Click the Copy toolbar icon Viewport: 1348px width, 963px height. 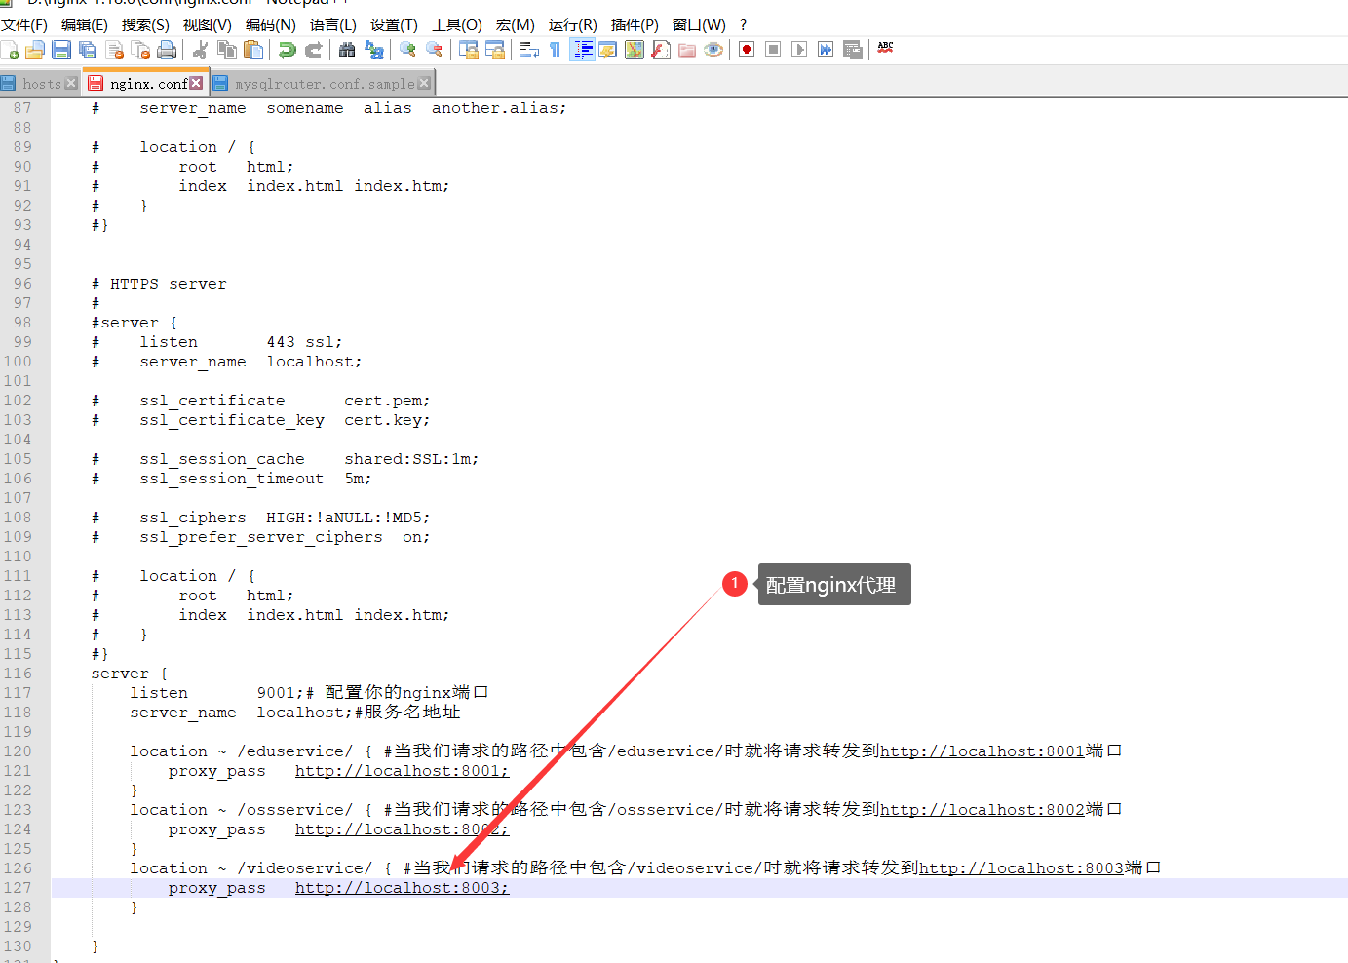coord(227,50)
